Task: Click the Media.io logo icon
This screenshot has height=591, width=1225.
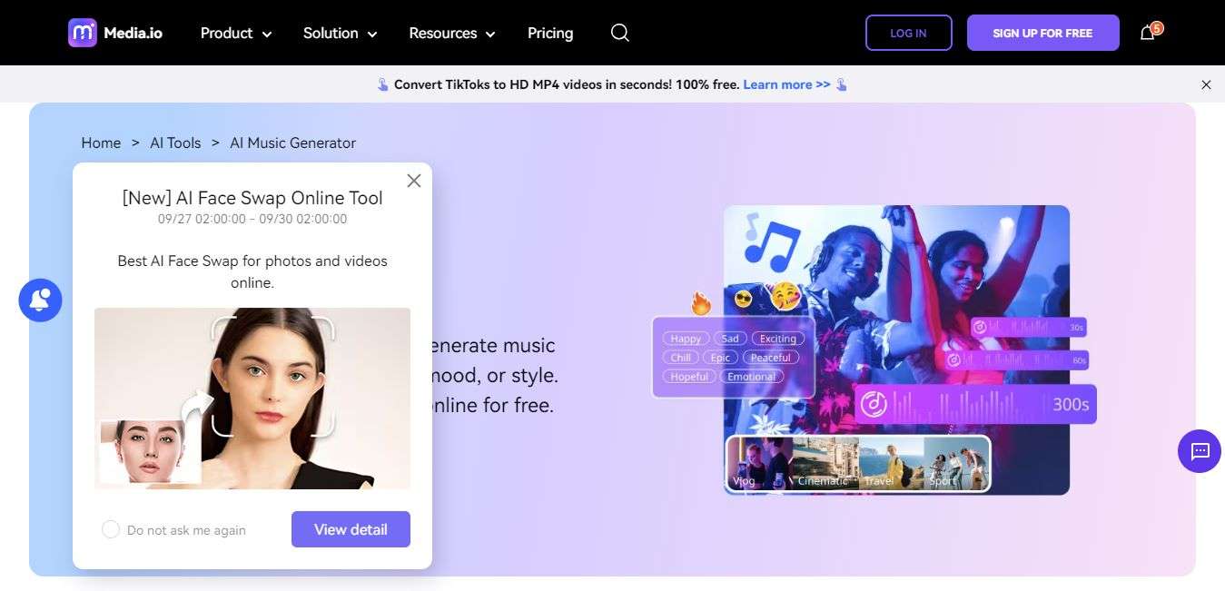Action: tap(83, 32)
